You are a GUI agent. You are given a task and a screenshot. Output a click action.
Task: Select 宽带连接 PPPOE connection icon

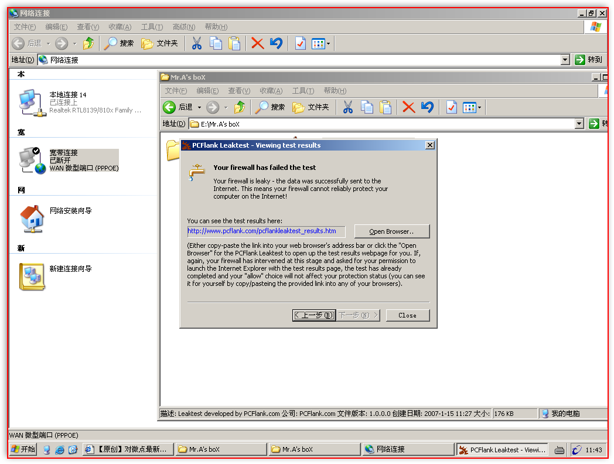pyautogui.click(x=32, y=161)
